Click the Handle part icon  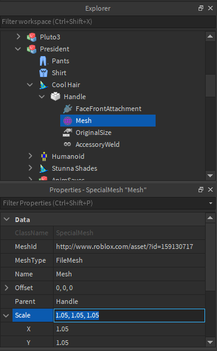coord(55,97)
